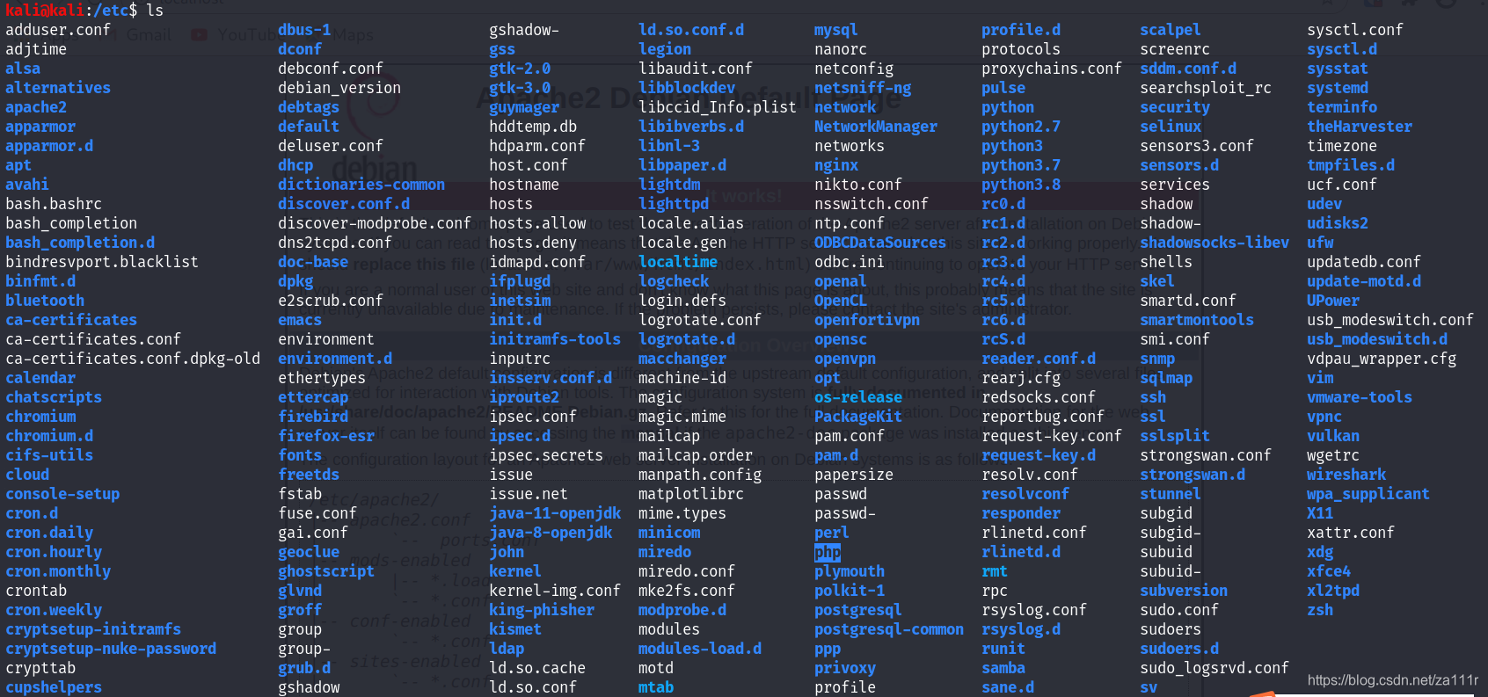The height and width of the screenshot is (697, 1488).
Task: Select the redsocks.conf file entry
Action: click(1039, 397)
